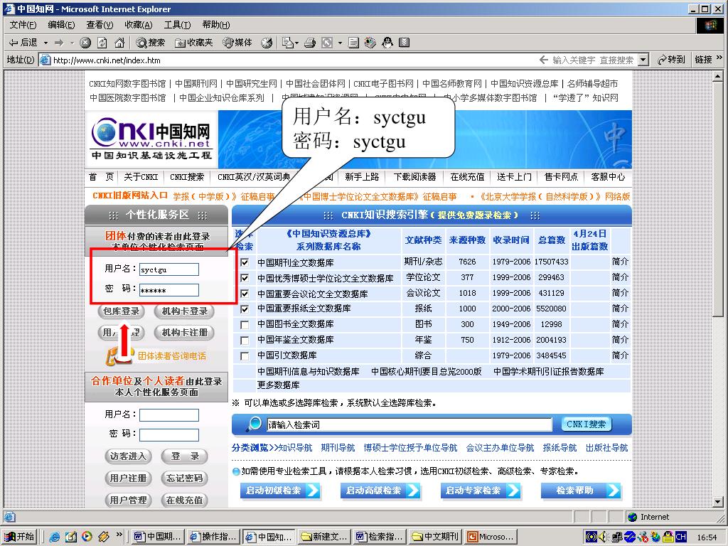Image resolution: width=728 pixels, height=546 pixels.
Task: Click the magnifier icon beside search box
Action: pyautogui.click(x=254, y=424)
